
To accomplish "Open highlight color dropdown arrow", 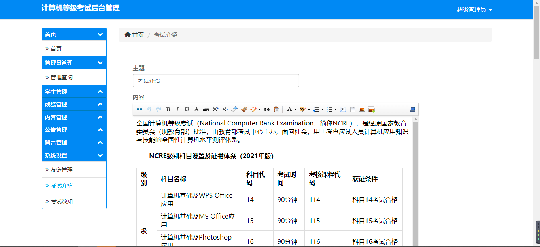I will tap(309, 110).
